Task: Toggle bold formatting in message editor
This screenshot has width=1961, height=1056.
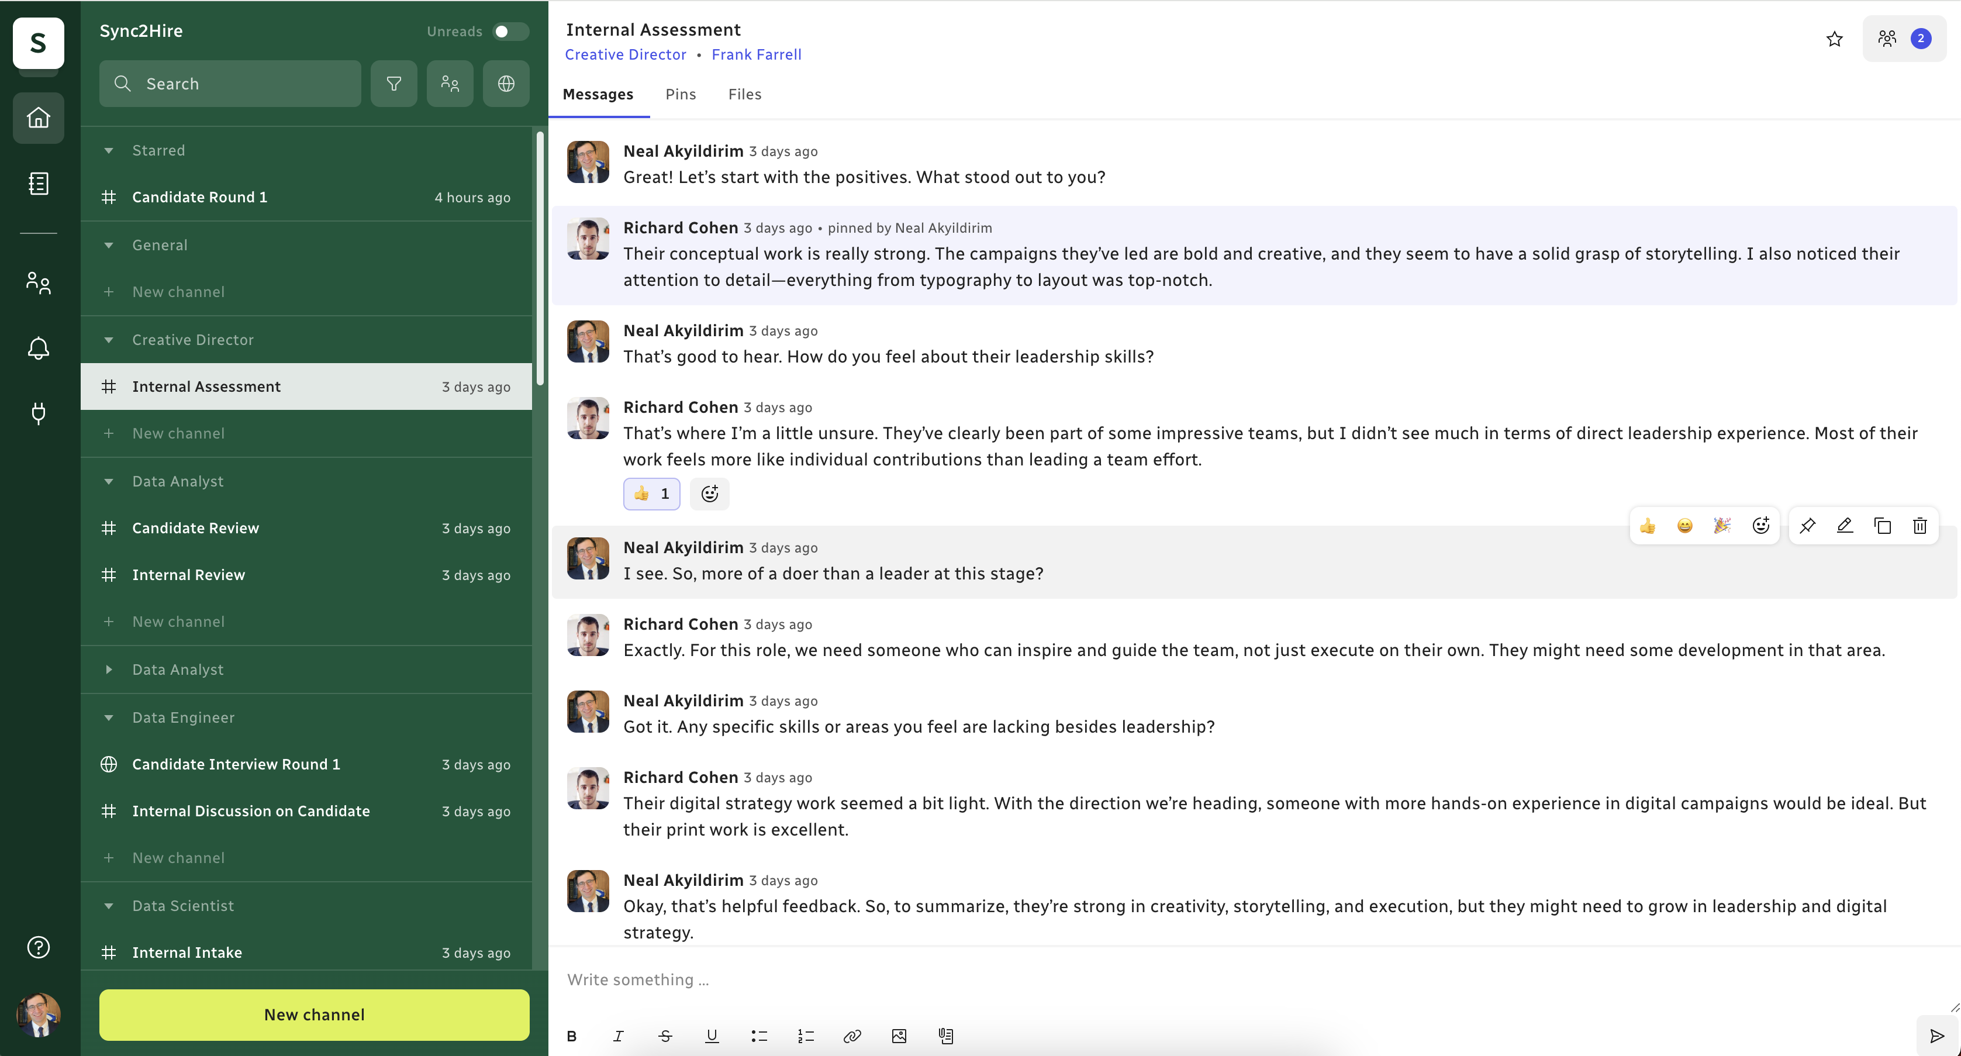Action: pos(572,1036)
